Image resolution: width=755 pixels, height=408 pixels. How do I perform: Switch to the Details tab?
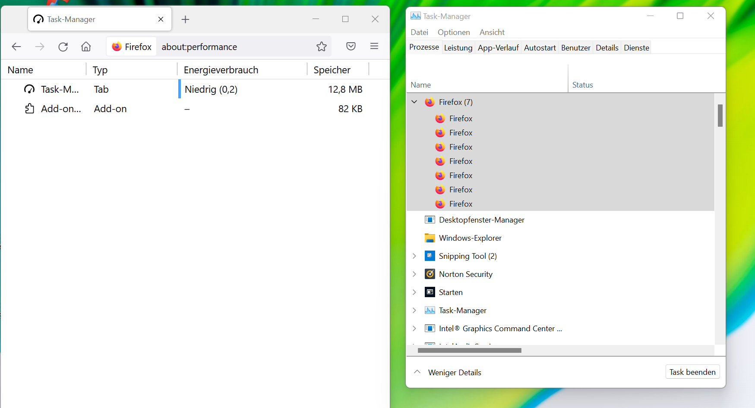(x=607, y=48)
